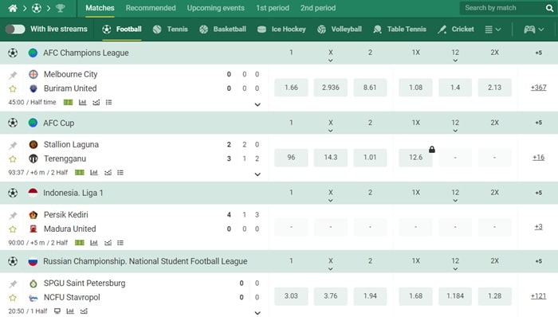Viewport: 558px width, 317px height.
Task: Open line graph for Persik Kediri match
Action: (108, 243)
